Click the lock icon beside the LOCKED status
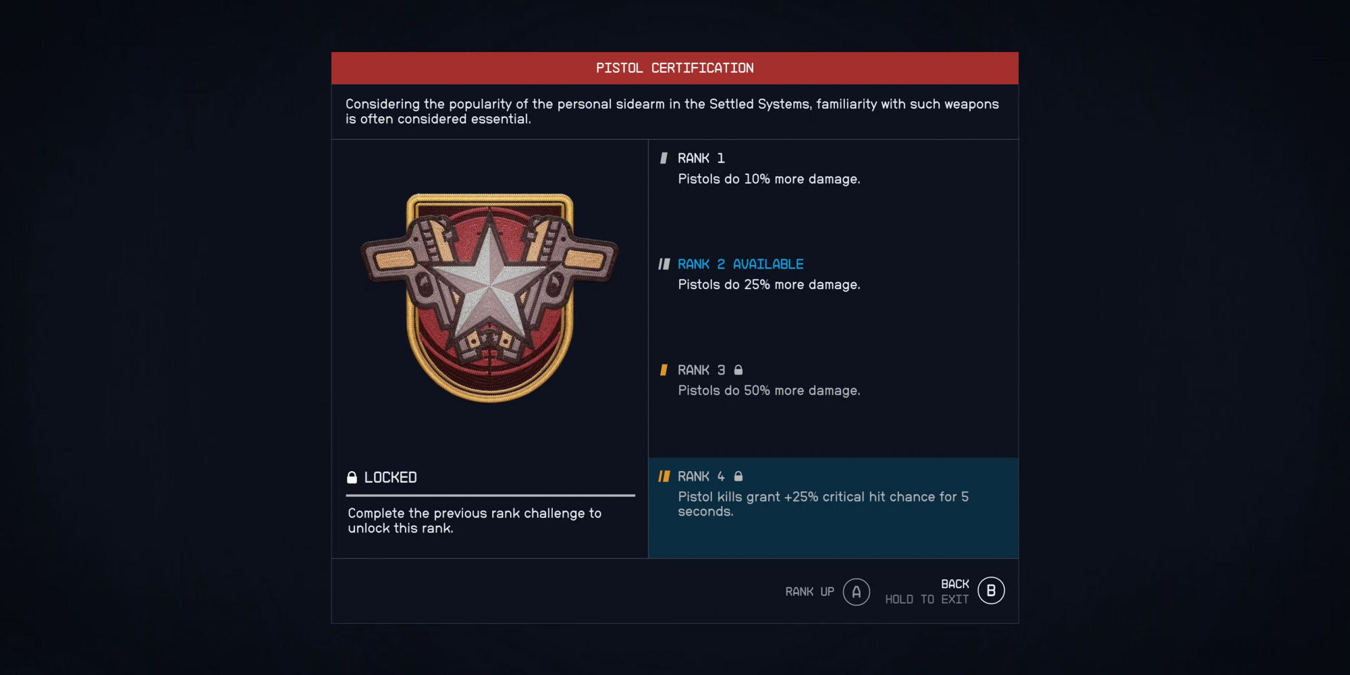Image resolution: width=1350 pixels, height=675 pixels. pyautogui.click(x=352, y=477)
